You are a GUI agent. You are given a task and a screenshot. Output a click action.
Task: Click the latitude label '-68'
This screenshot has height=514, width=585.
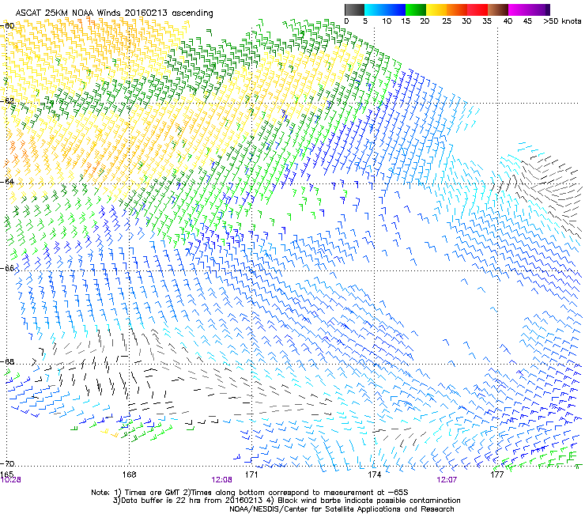point(7,361)
